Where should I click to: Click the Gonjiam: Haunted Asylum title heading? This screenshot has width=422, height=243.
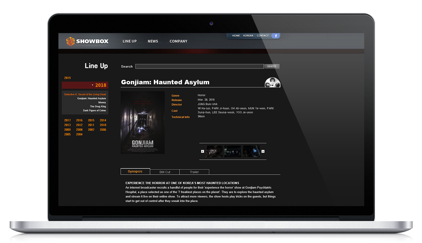[x=165, y=82]
